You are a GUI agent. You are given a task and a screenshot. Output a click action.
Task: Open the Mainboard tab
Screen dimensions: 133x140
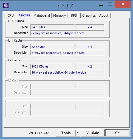pyautogui.click(x=42, y=15)
